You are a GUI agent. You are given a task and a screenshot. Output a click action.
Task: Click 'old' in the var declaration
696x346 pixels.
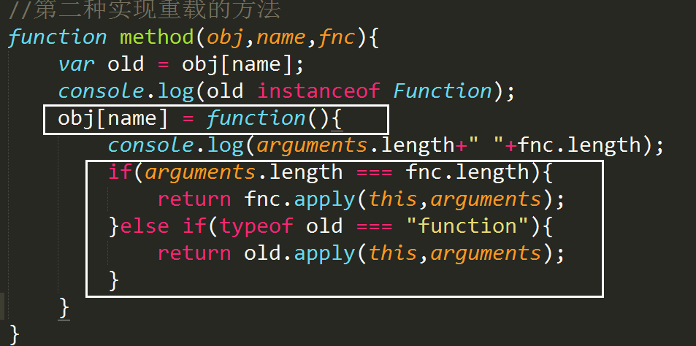pyautogui.click(x=126, y=64)
